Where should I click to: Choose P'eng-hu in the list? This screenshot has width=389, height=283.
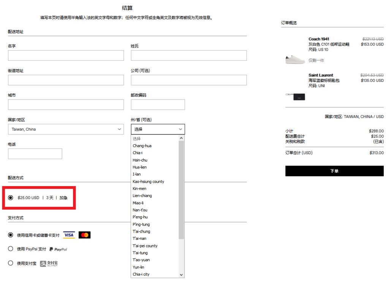coord(155,217)
